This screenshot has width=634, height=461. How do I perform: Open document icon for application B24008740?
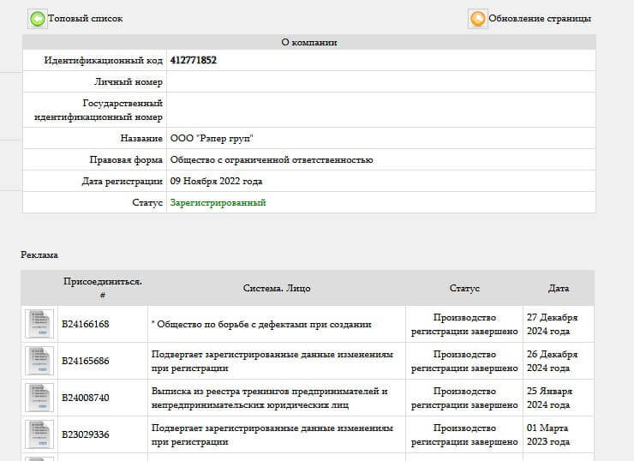coord(39,398)
